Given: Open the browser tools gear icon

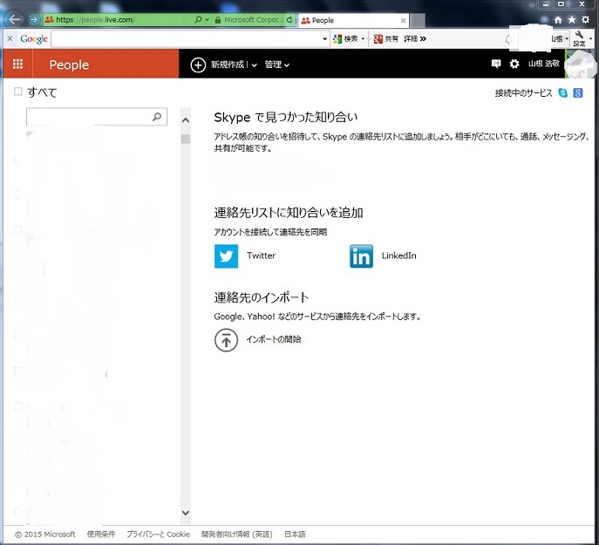Looking at the screenshot, I should [x=585, y=19].
